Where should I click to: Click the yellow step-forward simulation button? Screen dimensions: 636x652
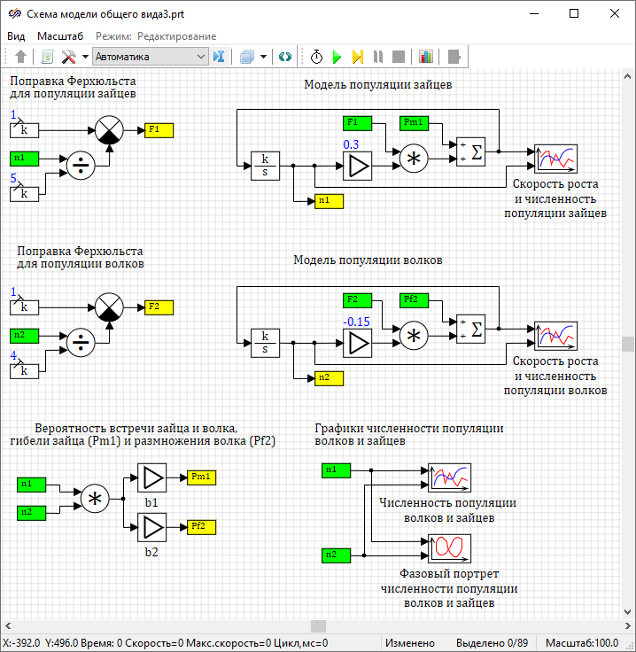tap(357, 57)
